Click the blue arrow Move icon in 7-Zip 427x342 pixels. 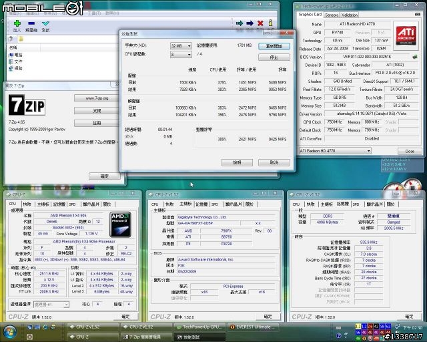(x=250, y=23)
